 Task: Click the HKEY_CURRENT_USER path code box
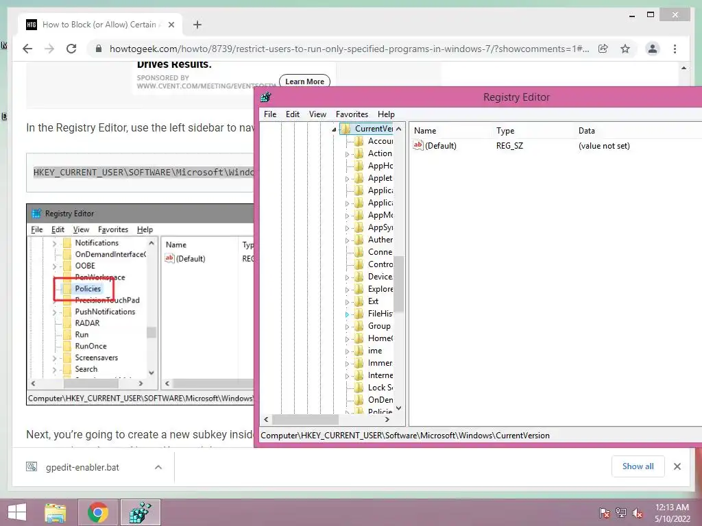click(x=140, y=173)
